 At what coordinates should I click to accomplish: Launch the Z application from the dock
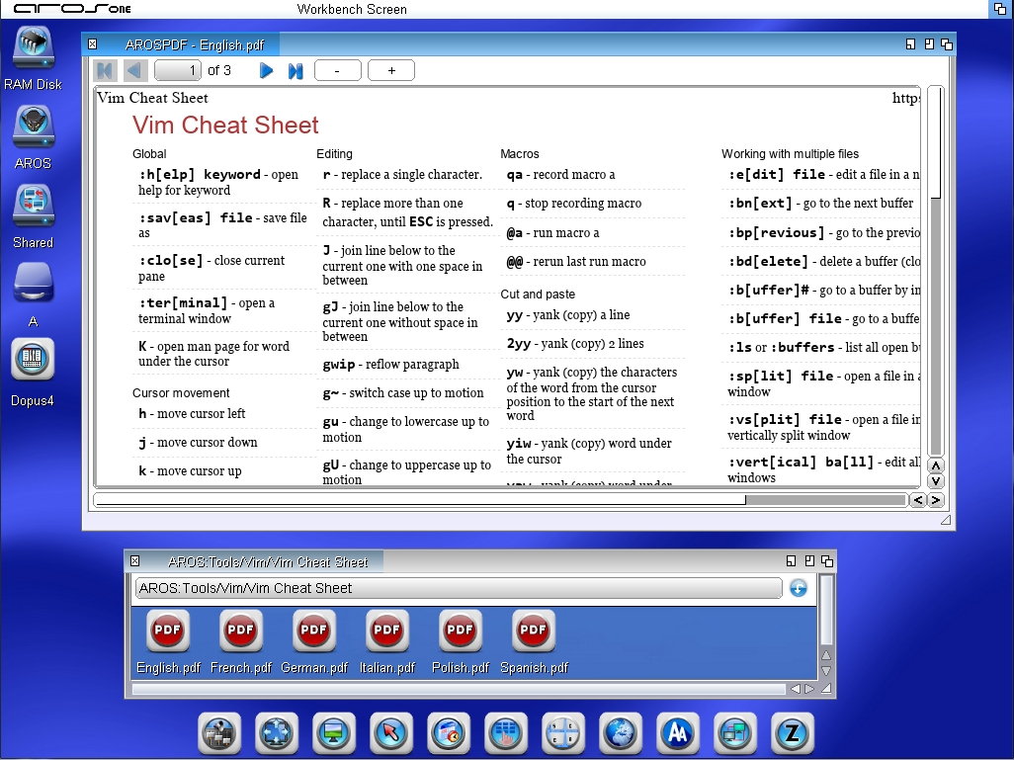point(792,733)
